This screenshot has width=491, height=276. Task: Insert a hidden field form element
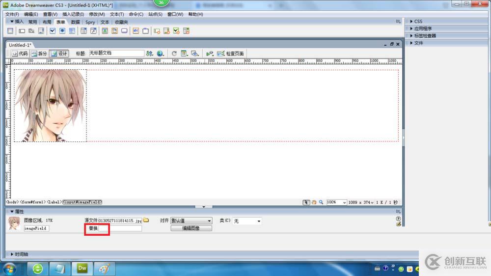31,31
